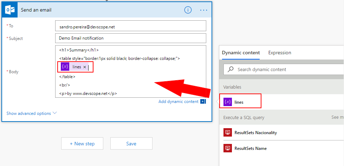Screen dimensions: 344x166
Task: Switch to the Expression tab
Action: pyautogui.click(x=280, y=53)
